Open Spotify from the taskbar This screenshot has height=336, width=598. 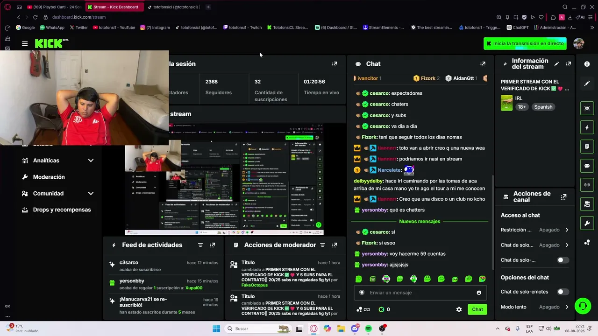(369, 329)
